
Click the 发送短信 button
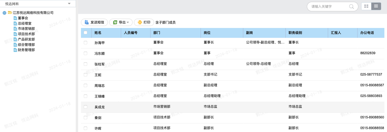94,22
